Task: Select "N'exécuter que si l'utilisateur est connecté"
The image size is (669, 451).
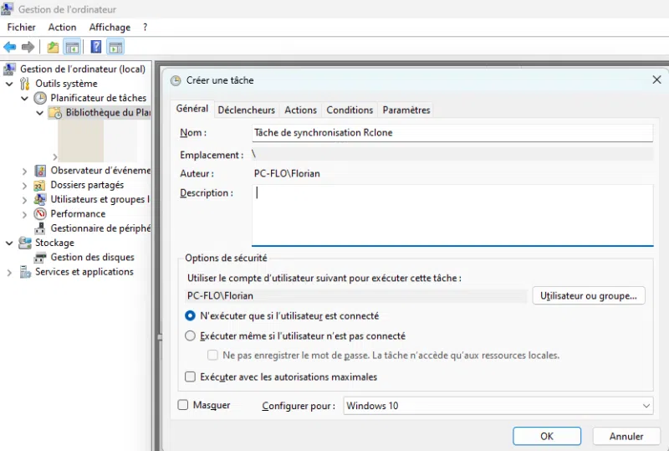Action: tap(191, 316)
